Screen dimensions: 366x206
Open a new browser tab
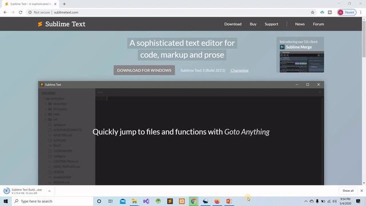point(64,4)
